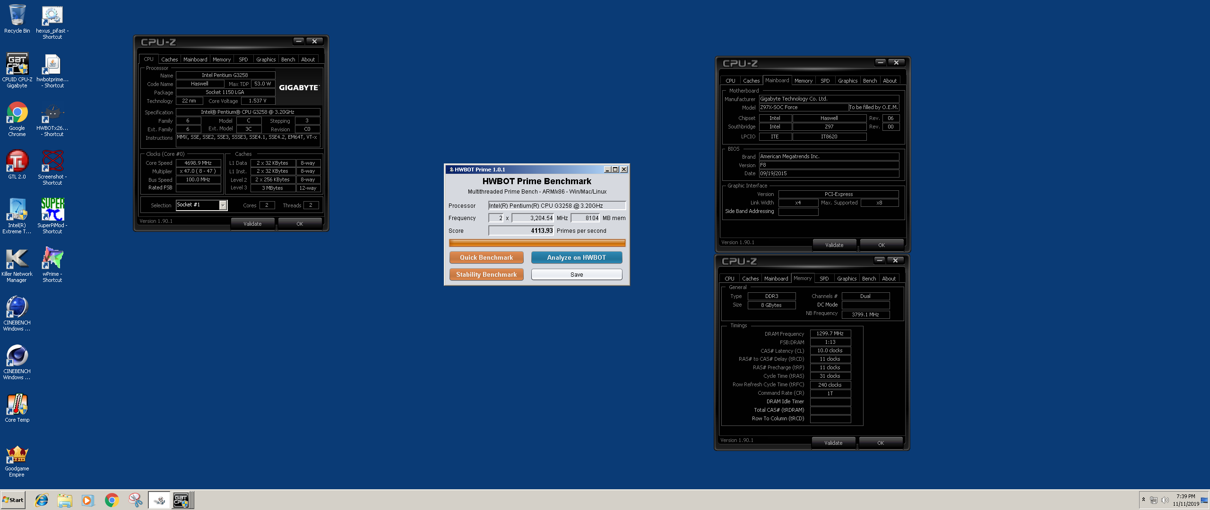
Task: Open Google Chrome desktop icon
Action: coord(17,119)
